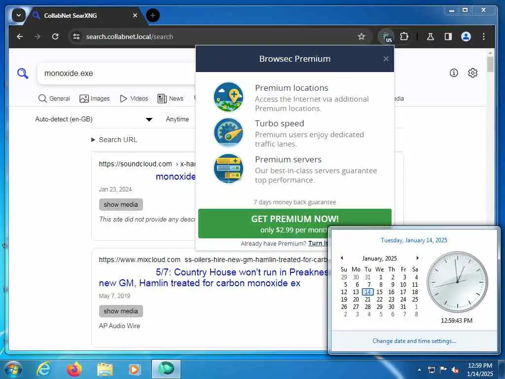505x379 pixels.
Task: Toggle the browser side panel icon
Action: 448,37
